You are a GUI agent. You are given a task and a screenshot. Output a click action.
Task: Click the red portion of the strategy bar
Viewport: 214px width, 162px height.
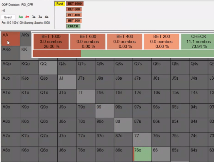57,54
